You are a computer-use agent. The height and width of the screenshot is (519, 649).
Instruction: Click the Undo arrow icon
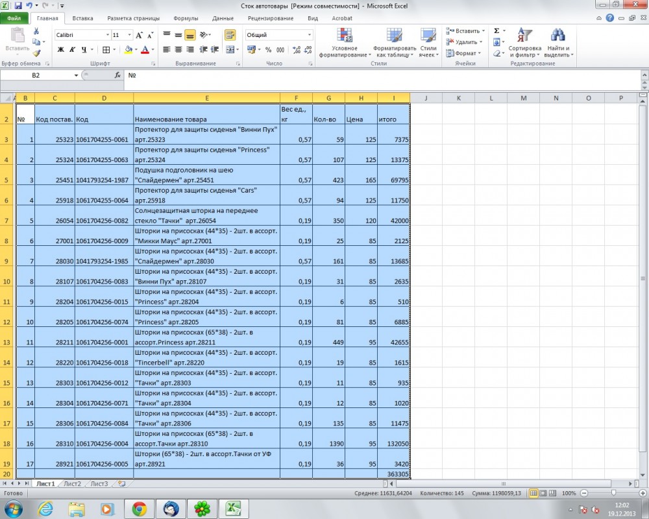pyautogui.click(x=29, y=6)
